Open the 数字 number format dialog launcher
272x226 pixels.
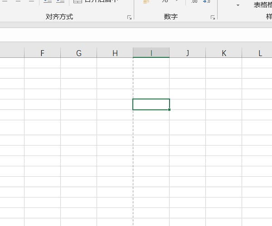(213, 17)
